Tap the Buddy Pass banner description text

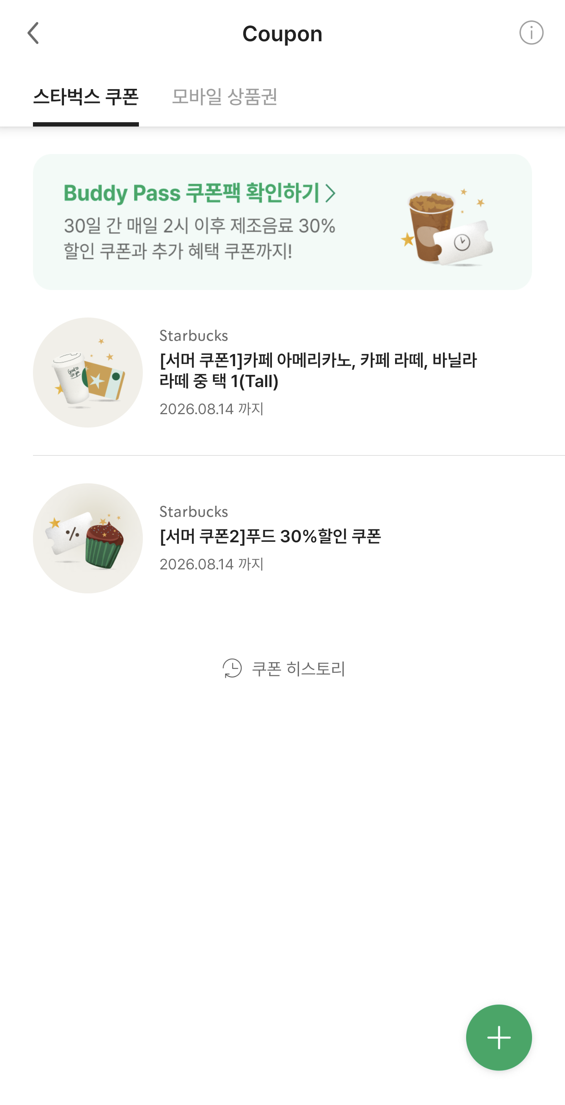click(199, 238)
